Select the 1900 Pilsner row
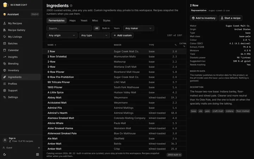Viewport: 254px width, 159px height. coord(114,87)
